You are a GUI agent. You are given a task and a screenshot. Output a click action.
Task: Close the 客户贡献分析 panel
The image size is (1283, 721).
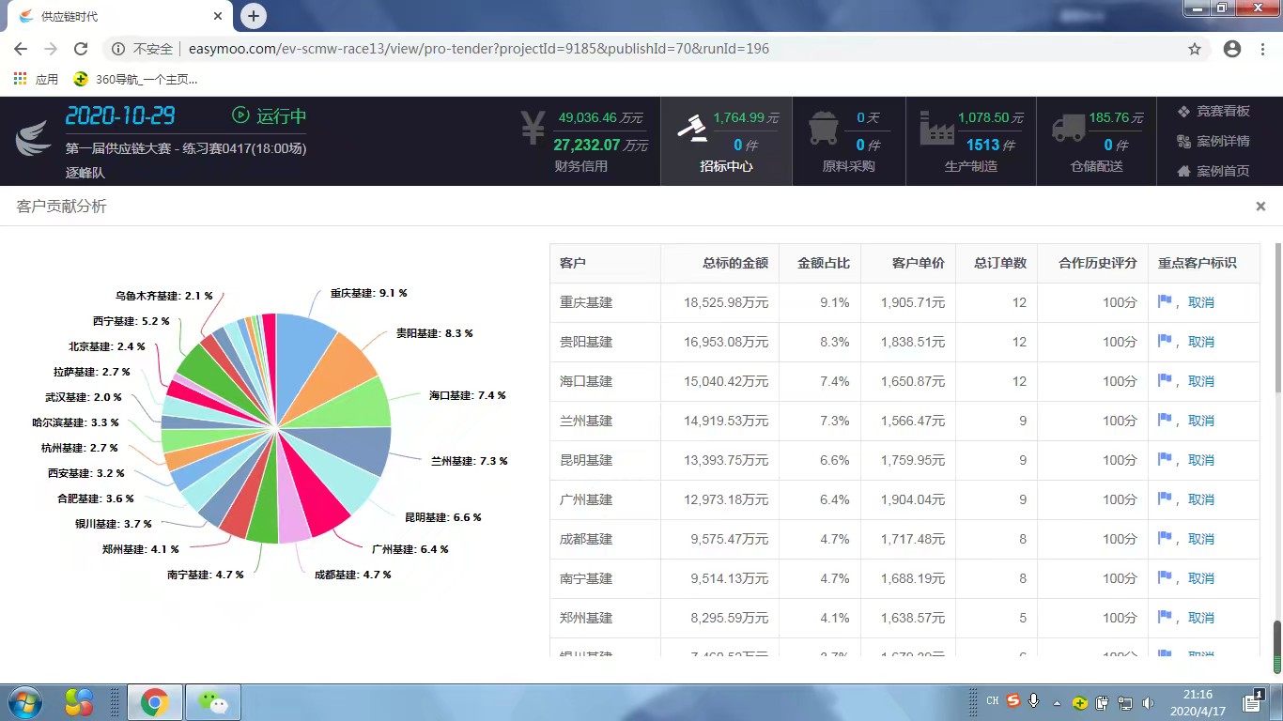point(1260,207)
